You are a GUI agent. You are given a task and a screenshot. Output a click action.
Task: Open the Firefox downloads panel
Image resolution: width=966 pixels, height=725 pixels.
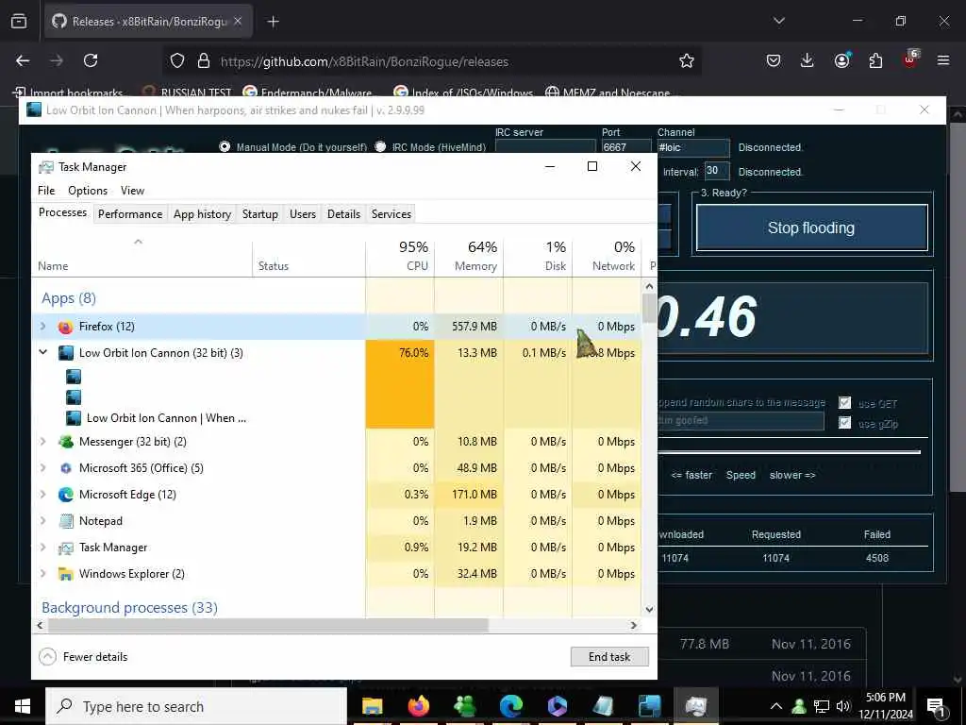(808, 60)
